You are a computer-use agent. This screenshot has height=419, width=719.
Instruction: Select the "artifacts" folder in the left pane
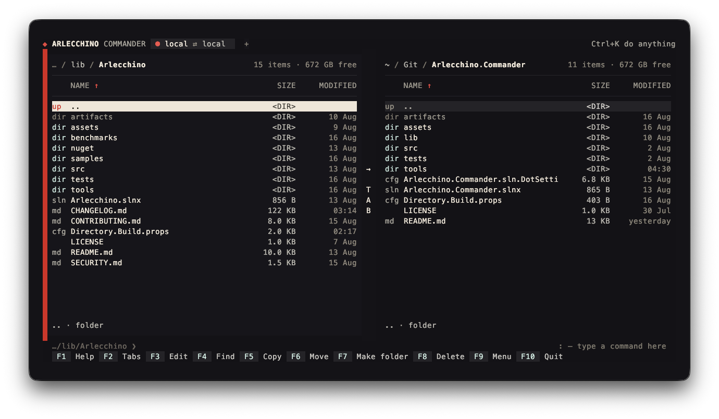point(204,117)
